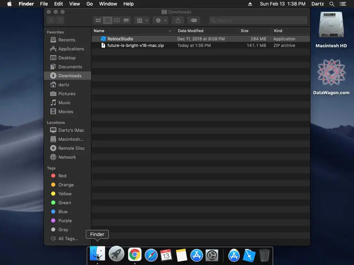Open Desktop folder in the sidebar
This screenshot has width=354, height=265.
pyautogui.click(x=67, y=58)
